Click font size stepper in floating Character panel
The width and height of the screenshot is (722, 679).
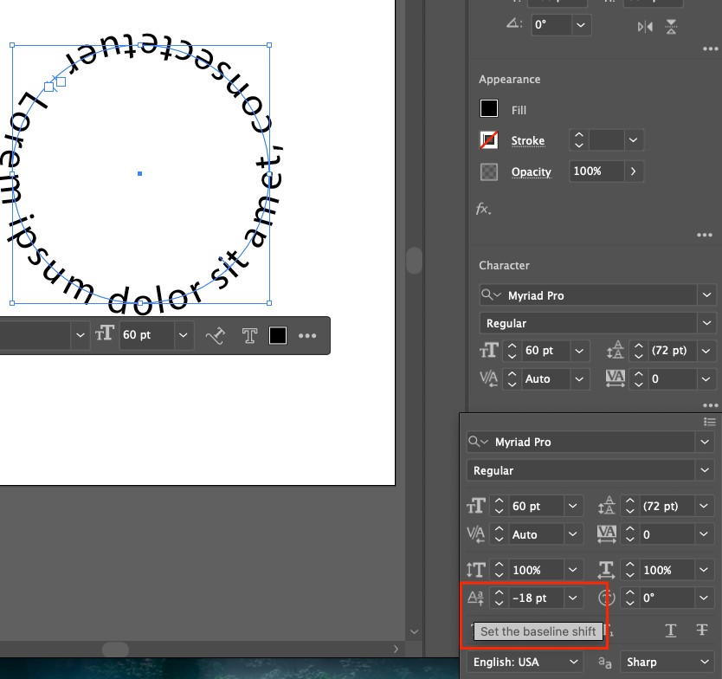tap(500, 507)
